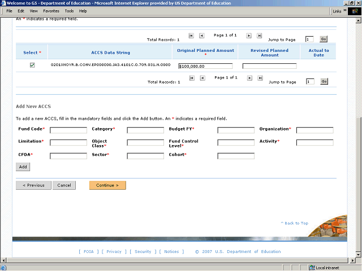The height and width of the screenshot is (271, 362).
Task: Uncheck the Select checkbox for ACCS row
Action: pos(32,65)
